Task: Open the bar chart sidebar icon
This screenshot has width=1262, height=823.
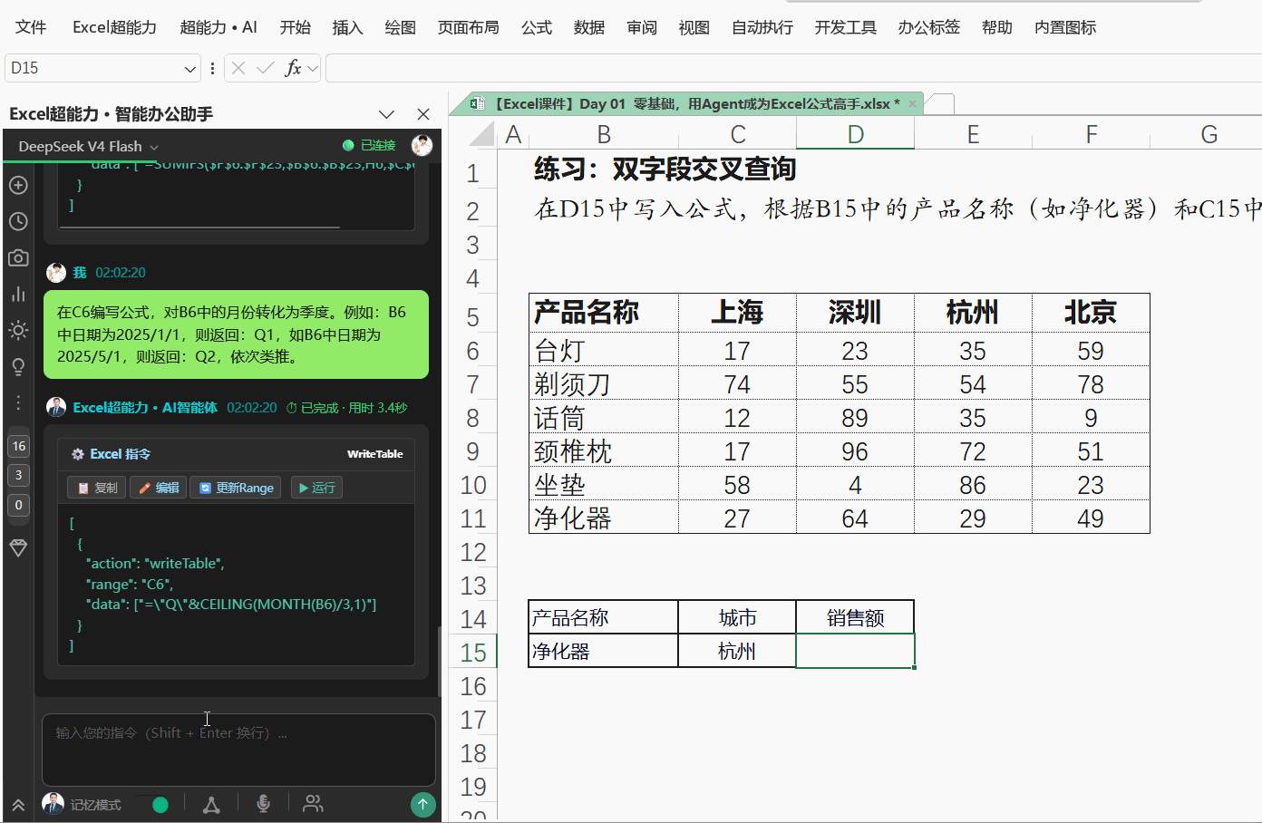Action: click(18, 294)
